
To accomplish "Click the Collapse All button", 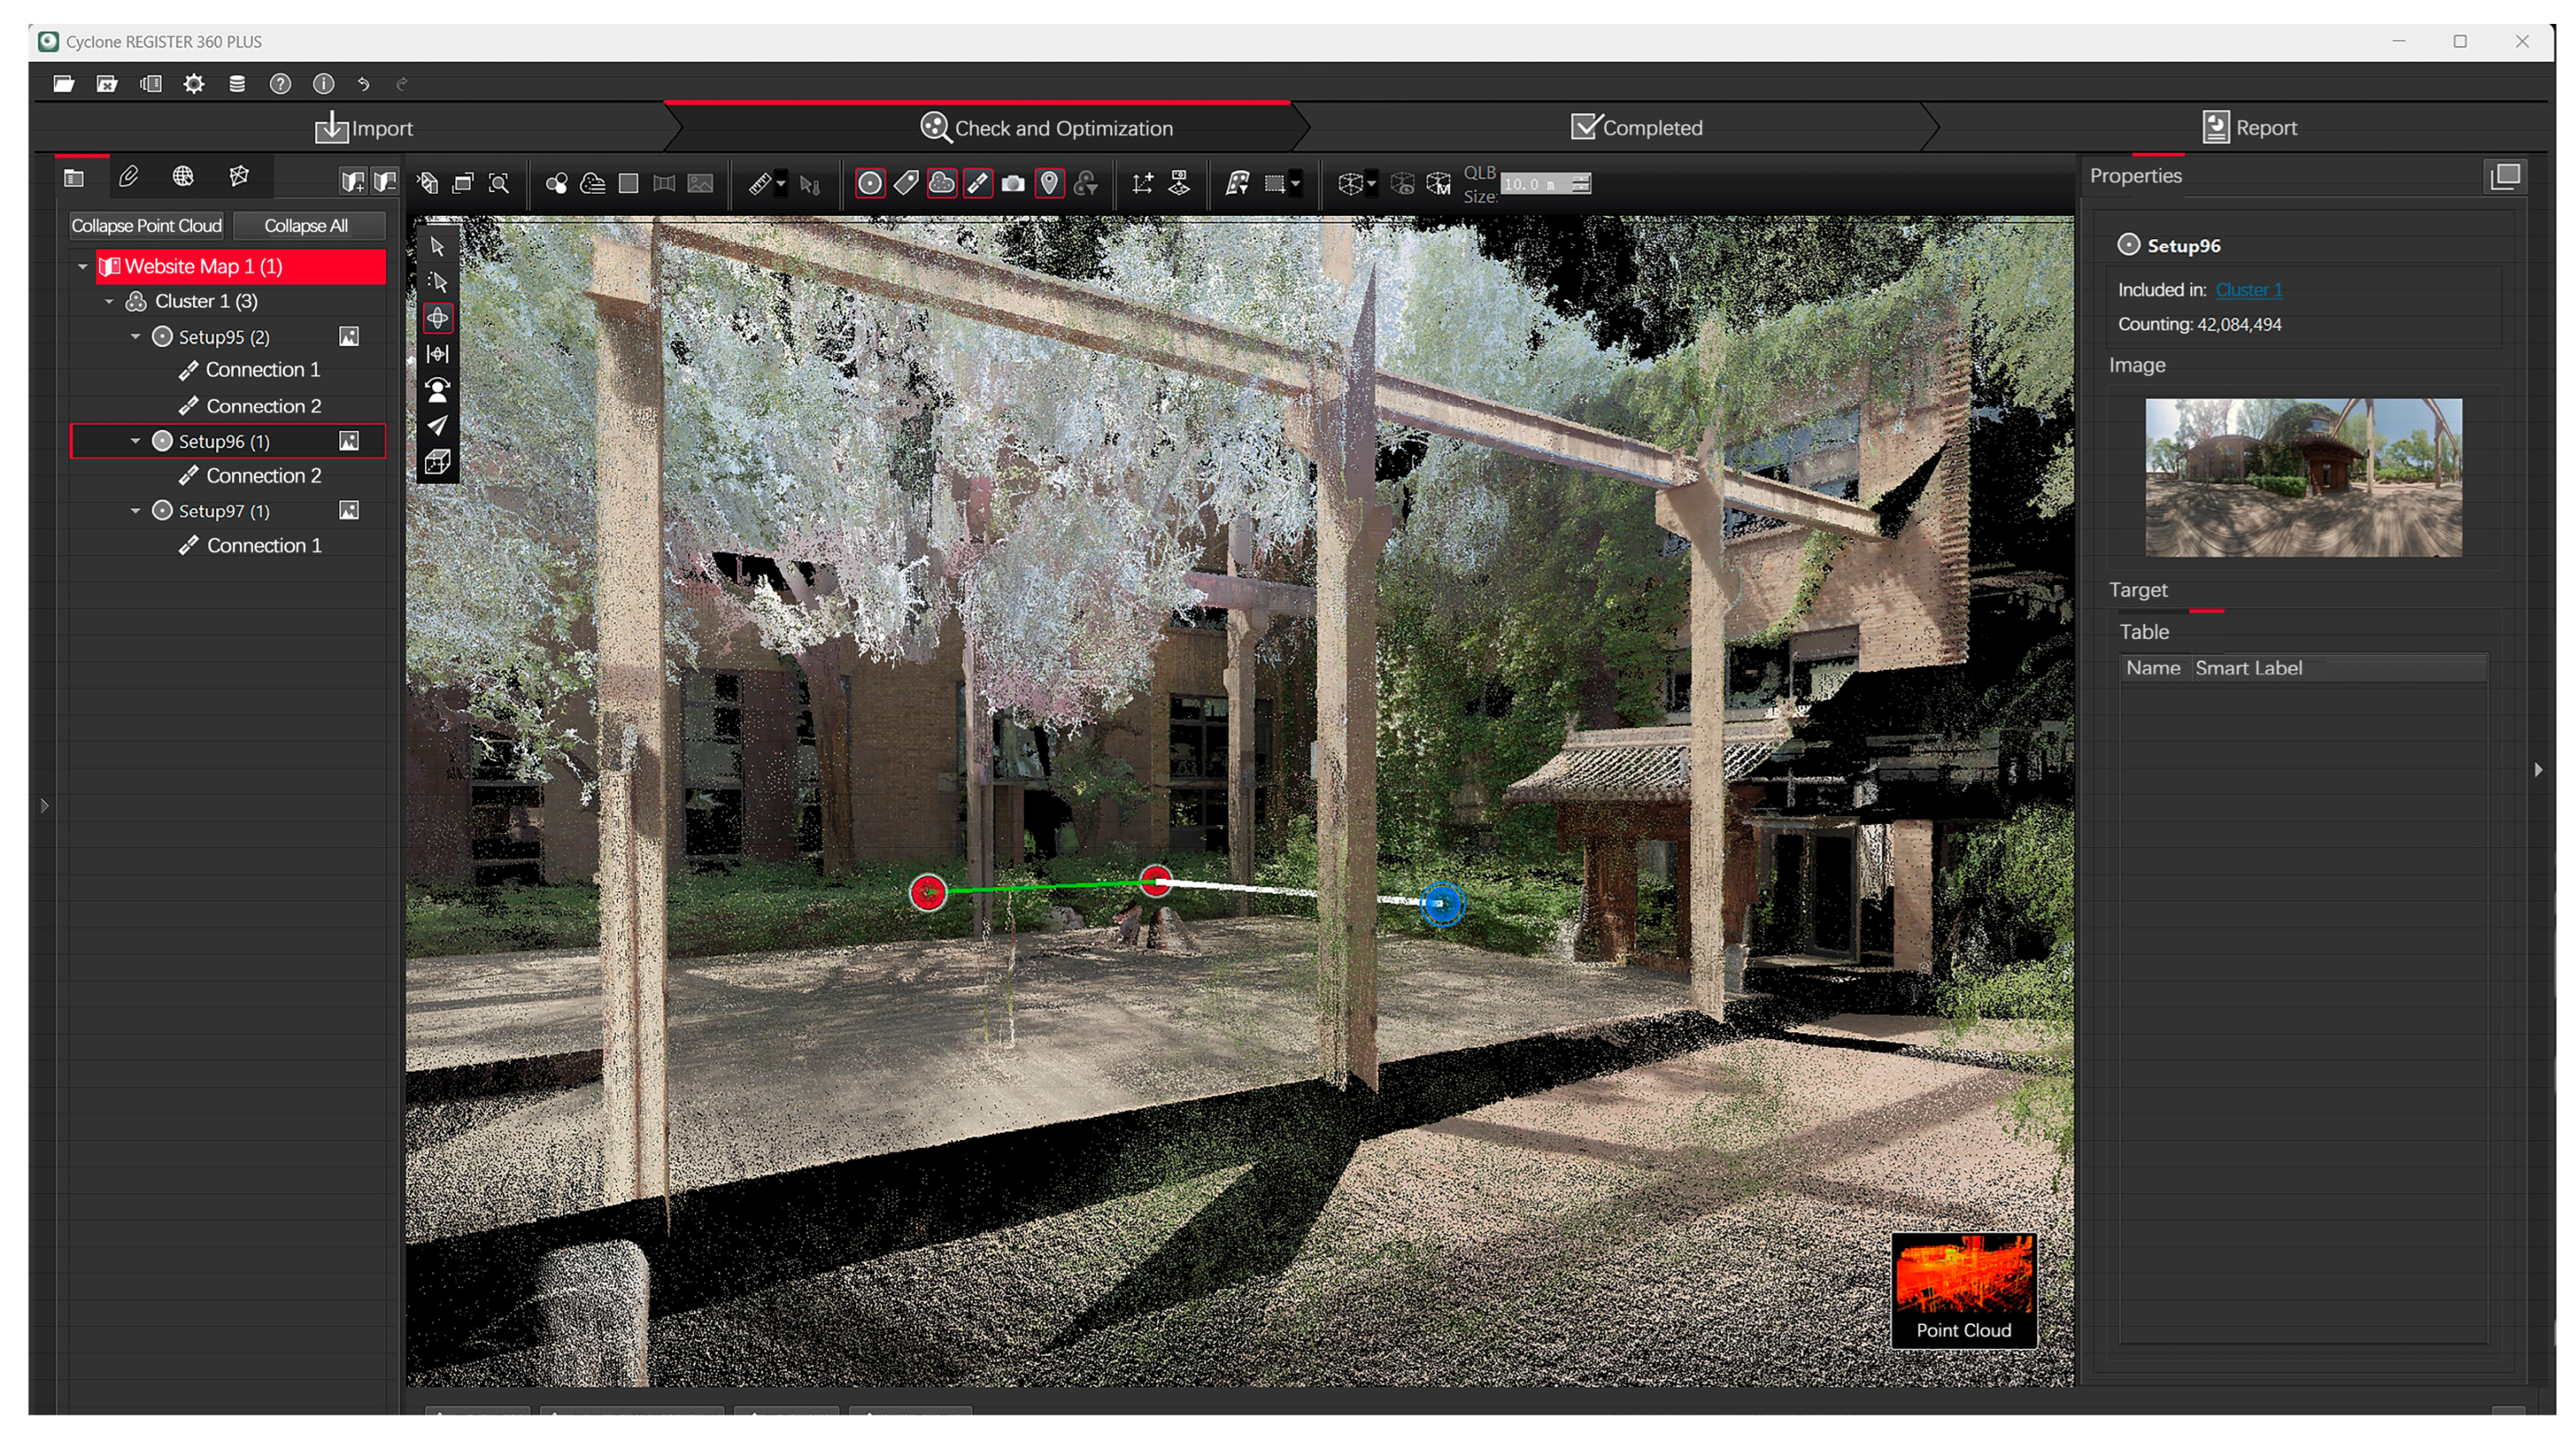I will pyautogui.click(x=306, y=226).
